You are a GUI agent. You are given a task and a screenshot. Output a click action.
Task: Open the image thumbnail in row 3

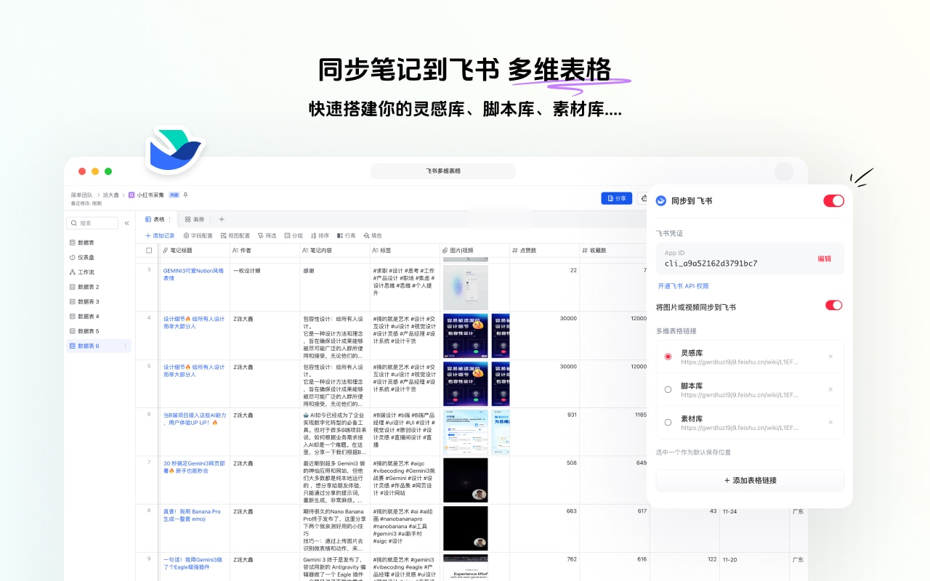pos(466,288)
